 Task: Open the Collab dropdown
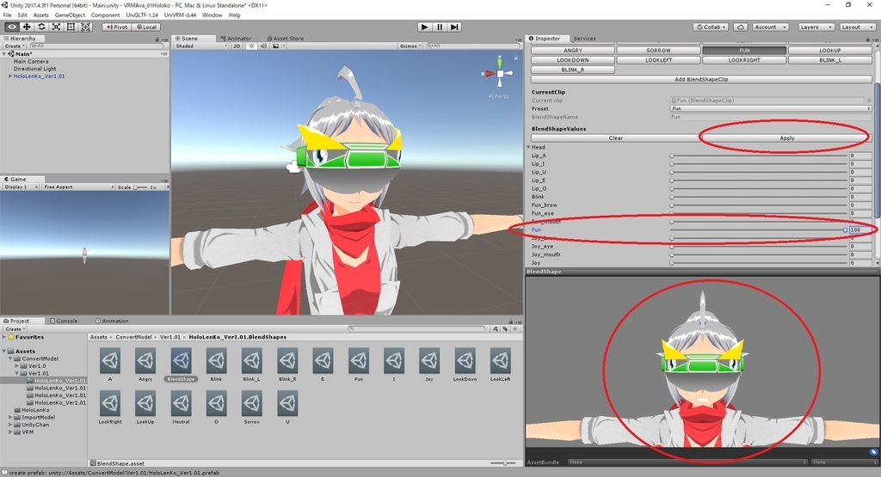point(711,27)
